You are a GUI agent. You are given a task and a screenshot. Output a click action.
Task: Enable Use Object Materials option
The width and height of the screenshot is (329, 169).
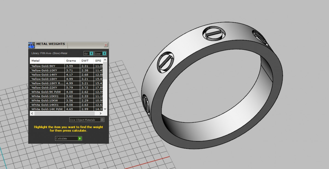click(x=102, y=120)
